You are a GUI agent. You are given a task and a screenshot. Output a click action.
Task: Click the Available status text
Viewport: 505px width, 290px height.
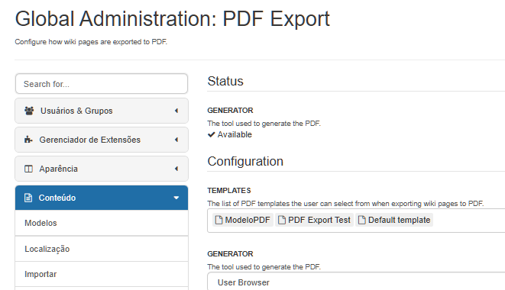click(x=235, y=134)
